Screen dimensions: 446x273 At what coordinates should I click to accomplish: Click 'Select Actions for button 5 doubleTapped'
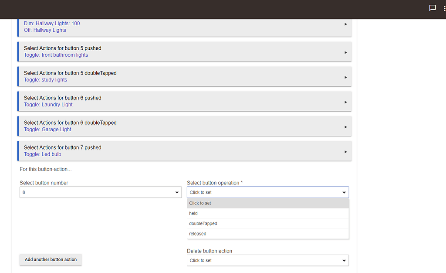pos(70,73)
